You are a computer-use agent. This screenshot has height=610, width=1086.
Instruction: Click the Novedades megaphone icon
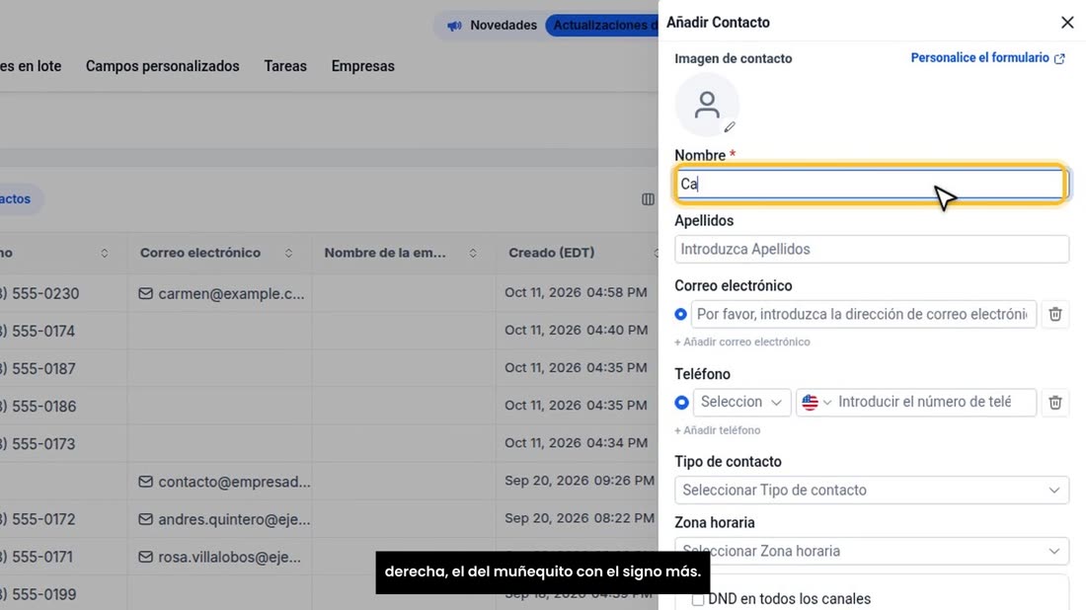click(454, 26)
